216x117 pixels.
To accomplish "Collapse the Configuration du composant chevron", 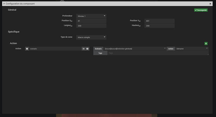I will [x=4, y=4].
